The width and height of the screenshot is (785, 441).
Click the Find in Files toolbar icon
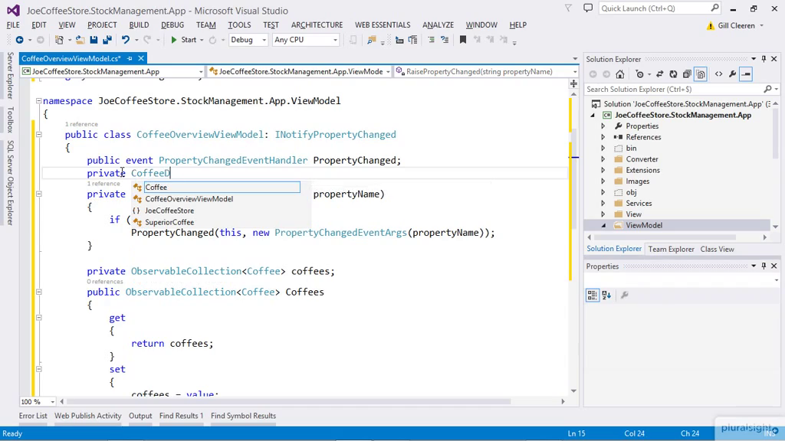[x=372, y=40]
